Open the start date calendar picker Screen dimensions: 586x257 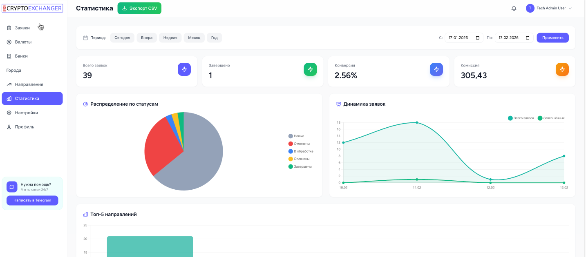[477, 38]
